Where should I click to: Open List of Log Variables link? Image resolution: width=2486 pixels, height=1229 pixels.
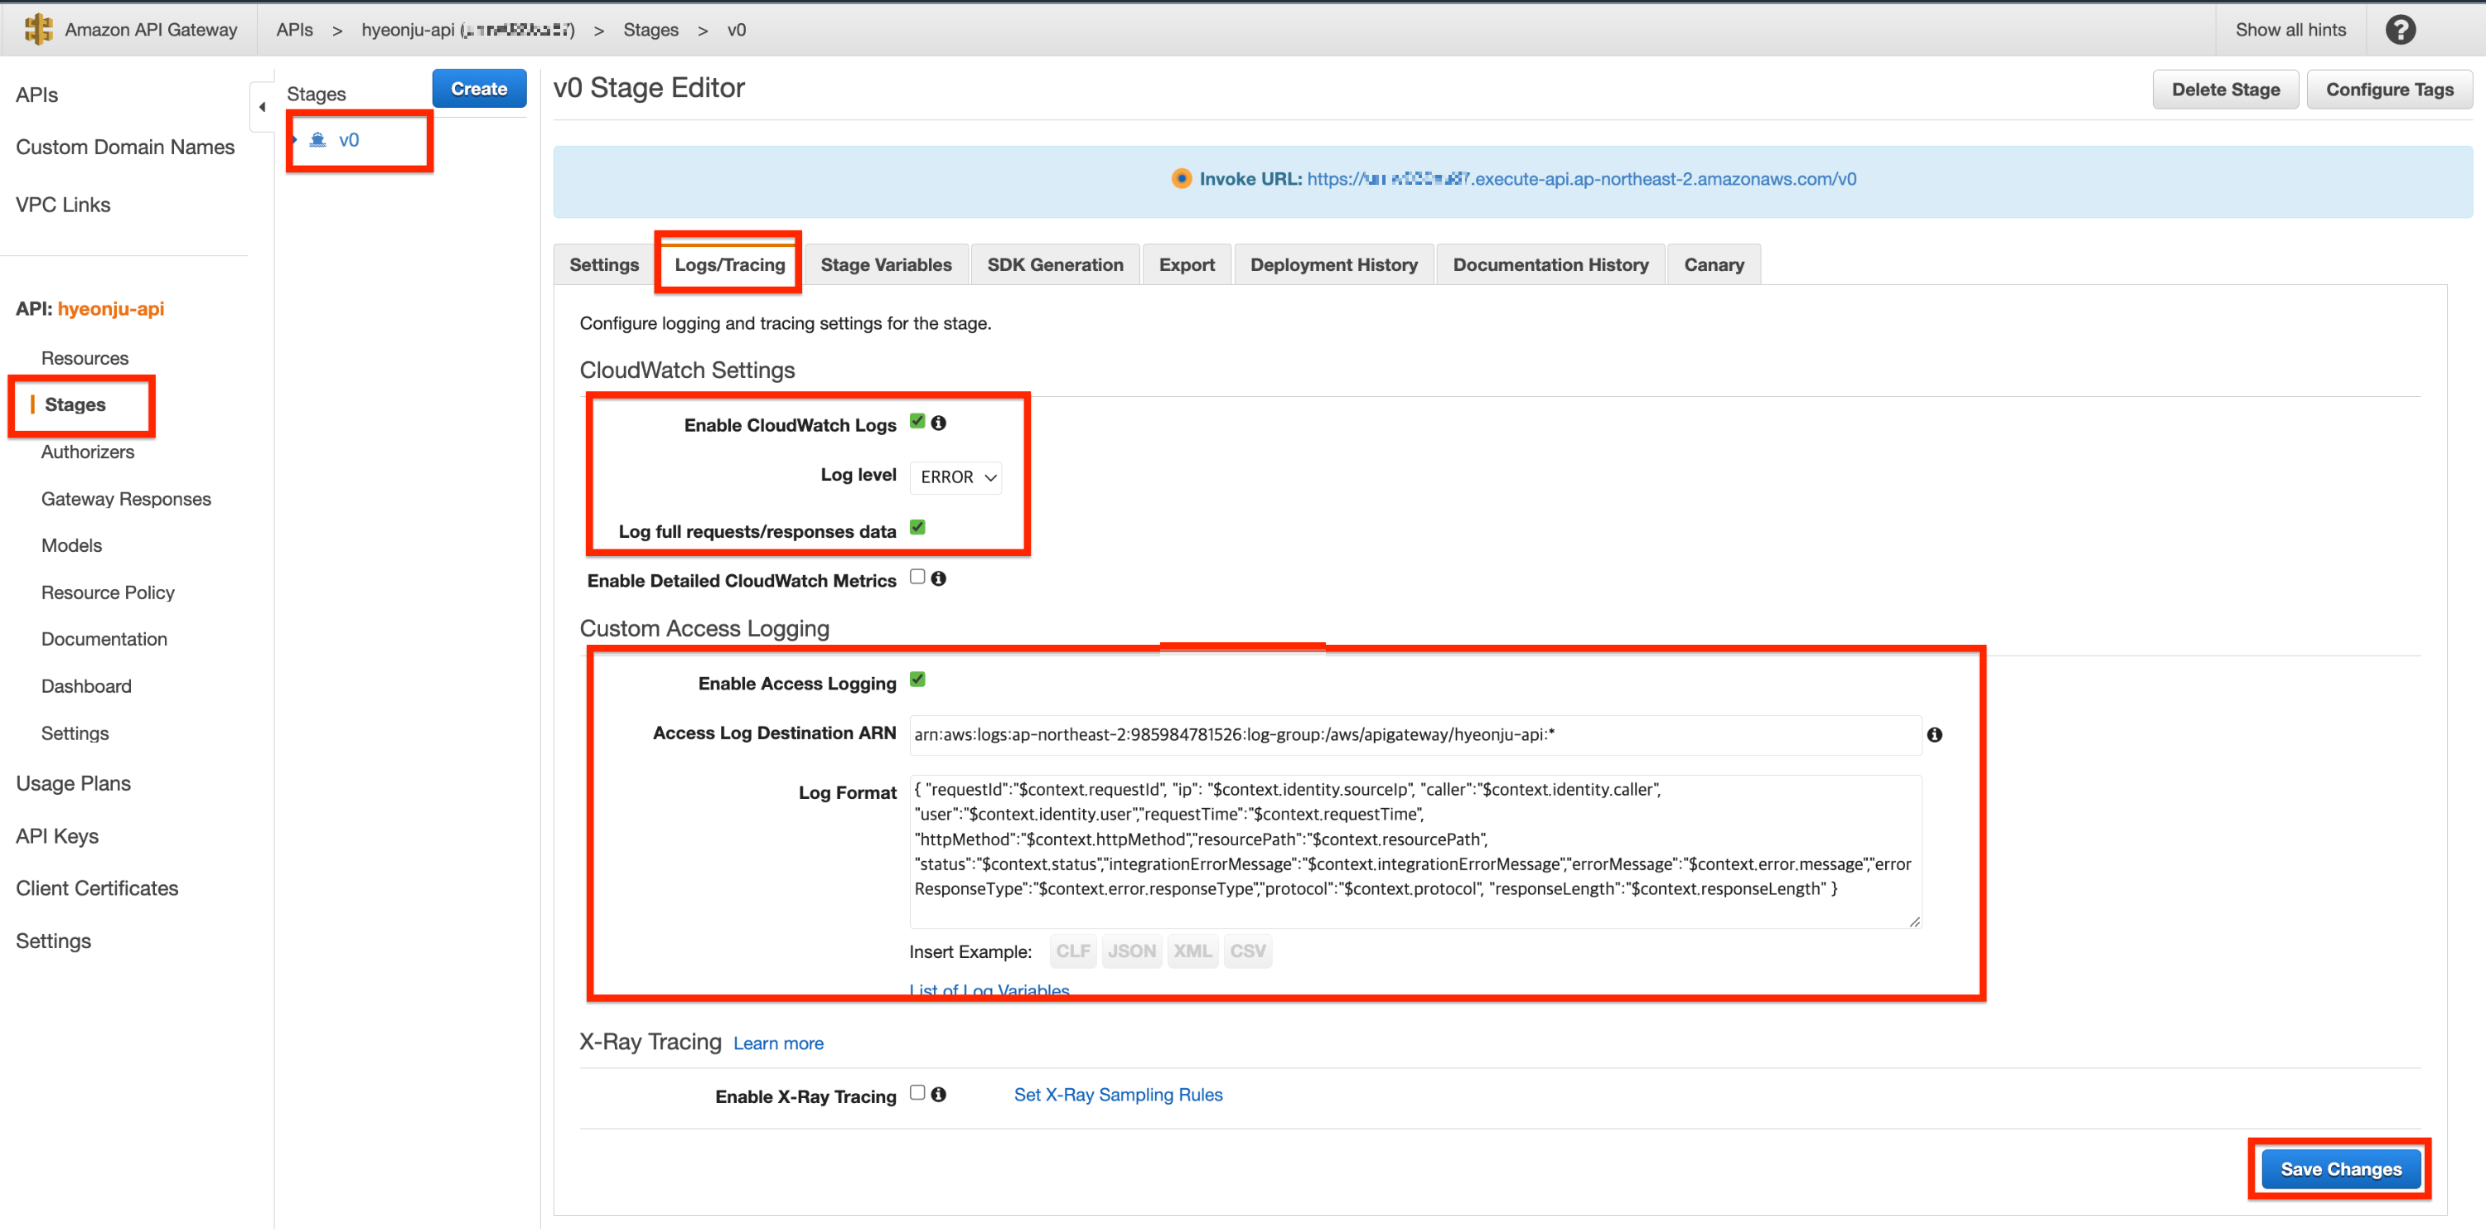[989, 989]
